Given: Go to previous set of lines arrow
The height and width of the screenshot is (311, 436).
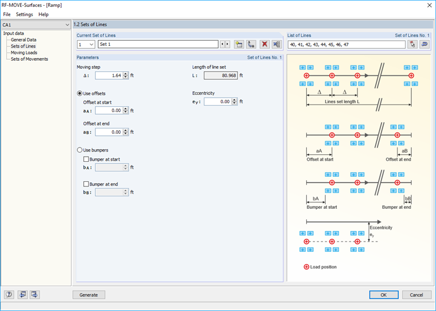Looking at the screenshot, I should [x=222, y=44].
